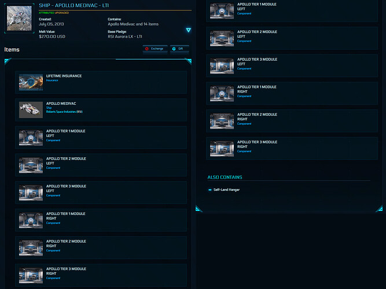The width and height of the screenshot is (386, 289).
Task: Select the Self-Land Hangar entry
Action: (x=226, y=190)
